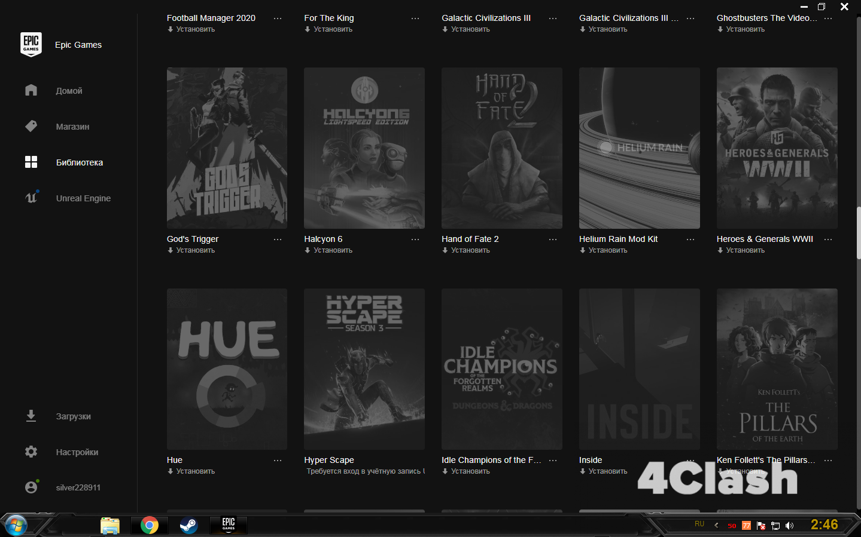Click the taskbar clock showing 2:46
861x537 pixels.
(824, 524)
